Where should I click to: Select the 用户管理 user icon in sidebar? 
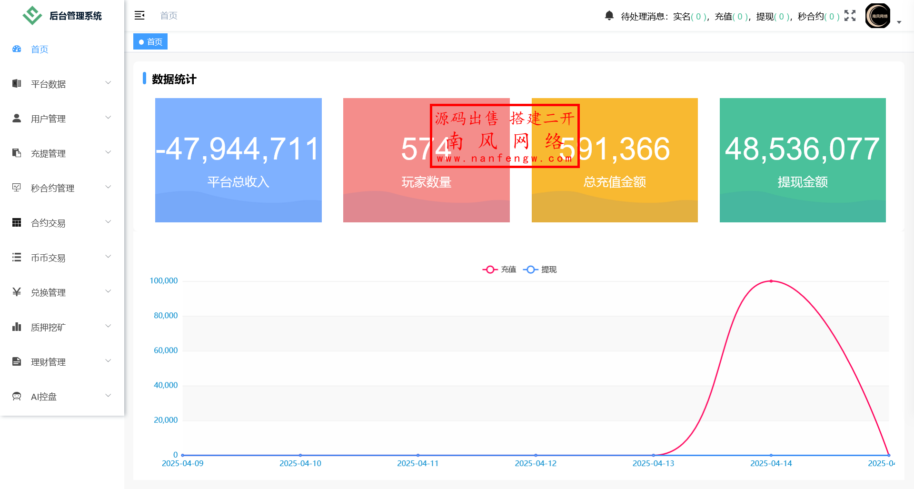pos(17,118)
